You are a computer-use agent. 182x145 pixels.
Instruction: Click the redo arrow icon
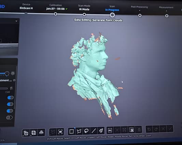click(156, 129)
